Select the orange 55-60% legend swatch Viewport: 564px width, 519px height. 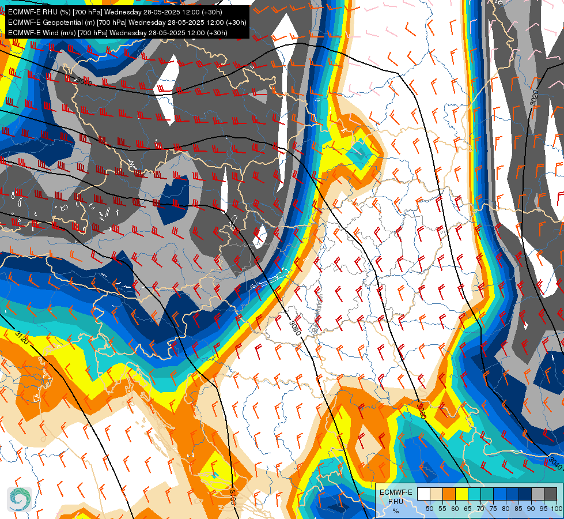(x=449, y=494)
